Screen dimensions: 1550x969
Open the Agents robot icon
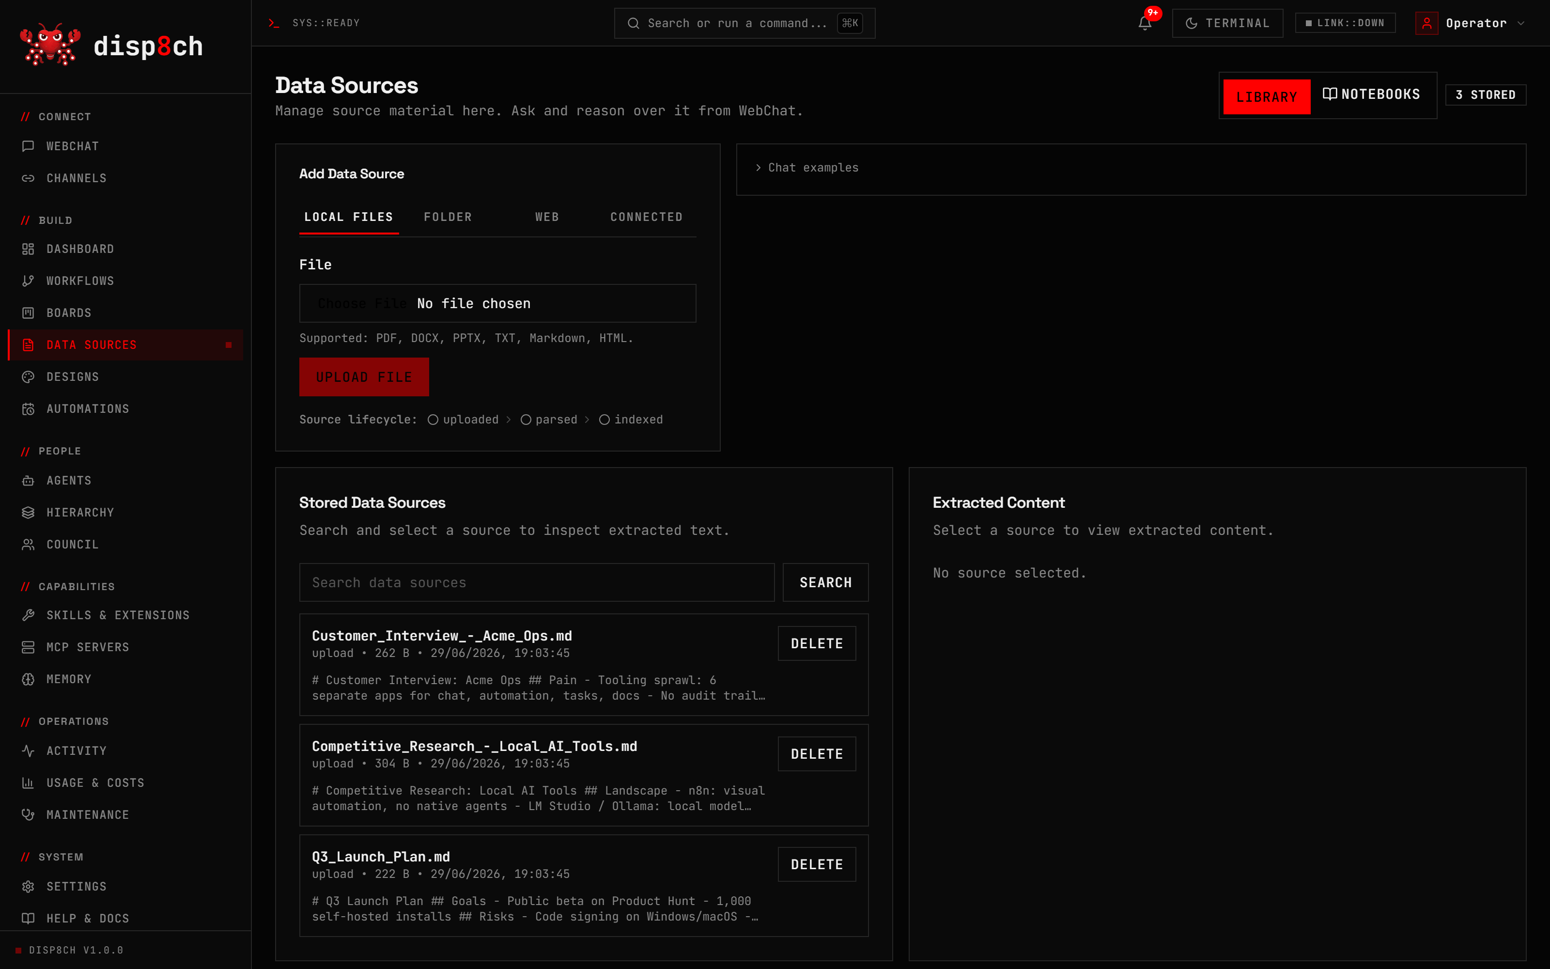tap(28, 481)
